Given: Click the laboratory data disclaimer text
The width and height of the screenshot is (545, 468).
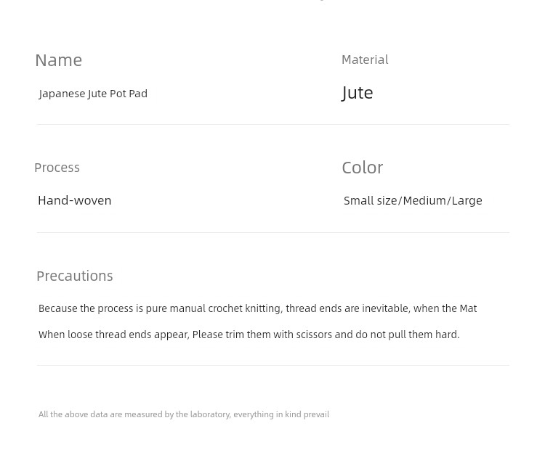Looking at the screenshot, I should click(184, 414).
